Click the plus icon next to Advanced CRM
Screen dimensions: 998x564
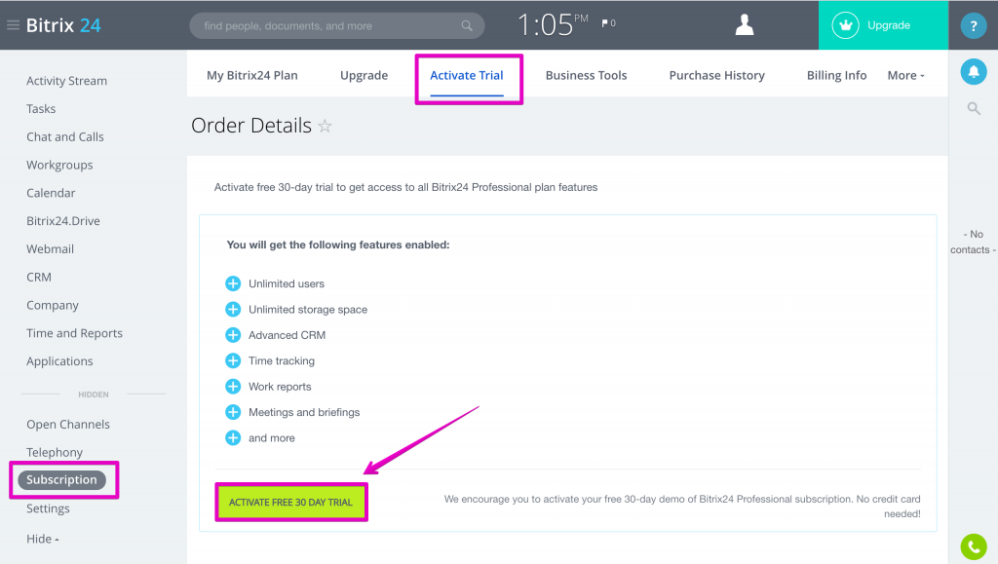tap(233, 335)
